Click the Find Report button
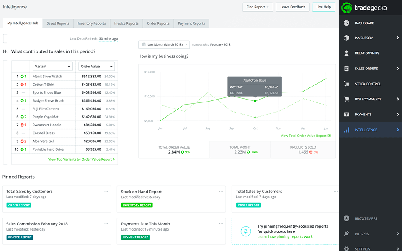This screenshot has height=251, width=402. [257, 7]
